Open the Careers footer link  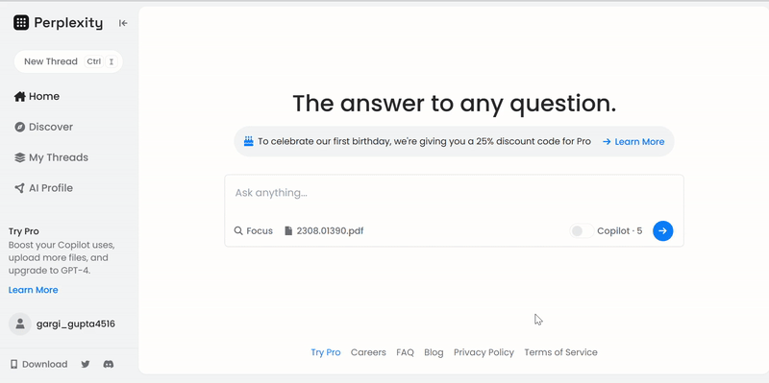[x=368, y=352]
